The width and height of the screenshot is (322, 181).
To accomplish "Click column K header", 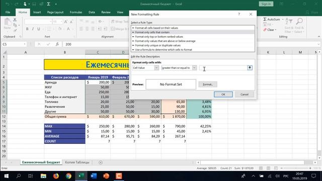I will tap(268, 52).
